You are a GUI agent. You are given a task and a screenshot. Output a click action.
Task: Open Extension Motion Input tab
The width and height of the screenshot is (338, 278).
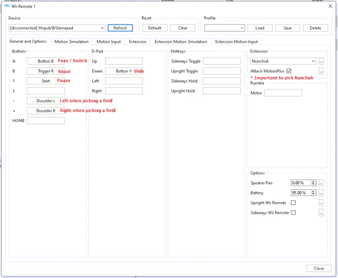click(x=236, y=41)
